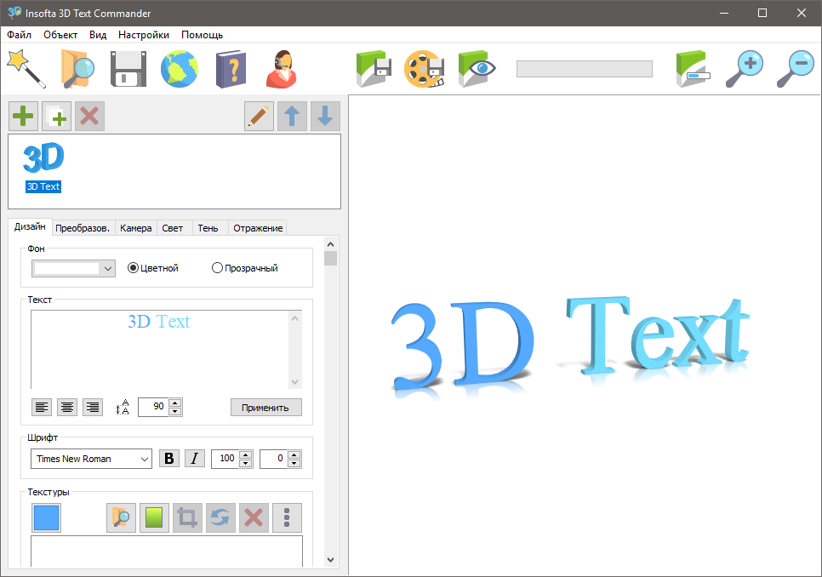Open the Помощь menu

[202, 35]
